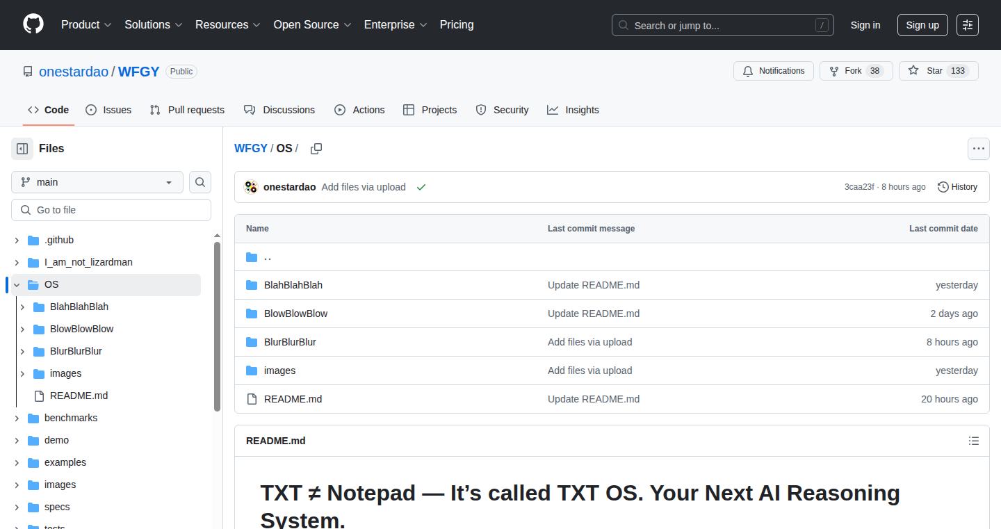Expand the images subfolder chevron under OS

22,374
